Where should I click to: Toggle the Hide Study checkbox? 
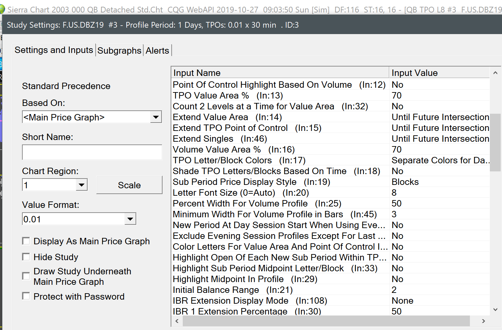point(26,257)
